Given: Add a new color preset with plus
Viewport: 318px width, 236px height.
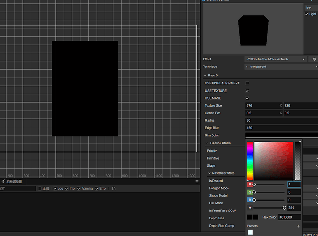Looking at the screenshot, I should click(x=298, y=226).
